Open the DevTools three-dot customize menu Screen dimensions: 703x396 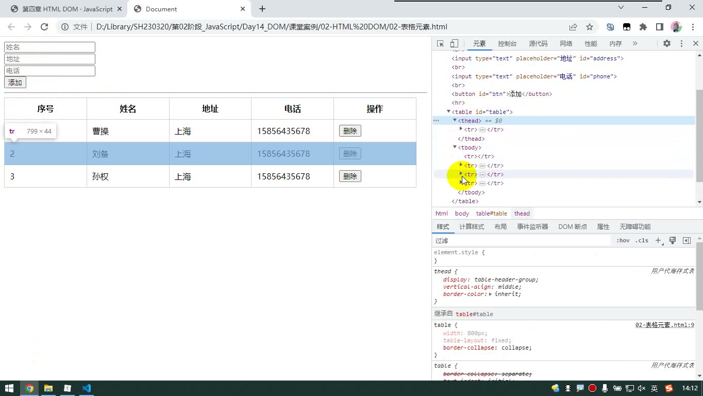pyautogui.click(x=681, y=44)
